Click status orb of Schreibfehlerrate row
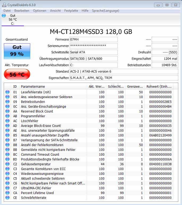The height and width of the screenshot is (205, 182). click(7, 198)
